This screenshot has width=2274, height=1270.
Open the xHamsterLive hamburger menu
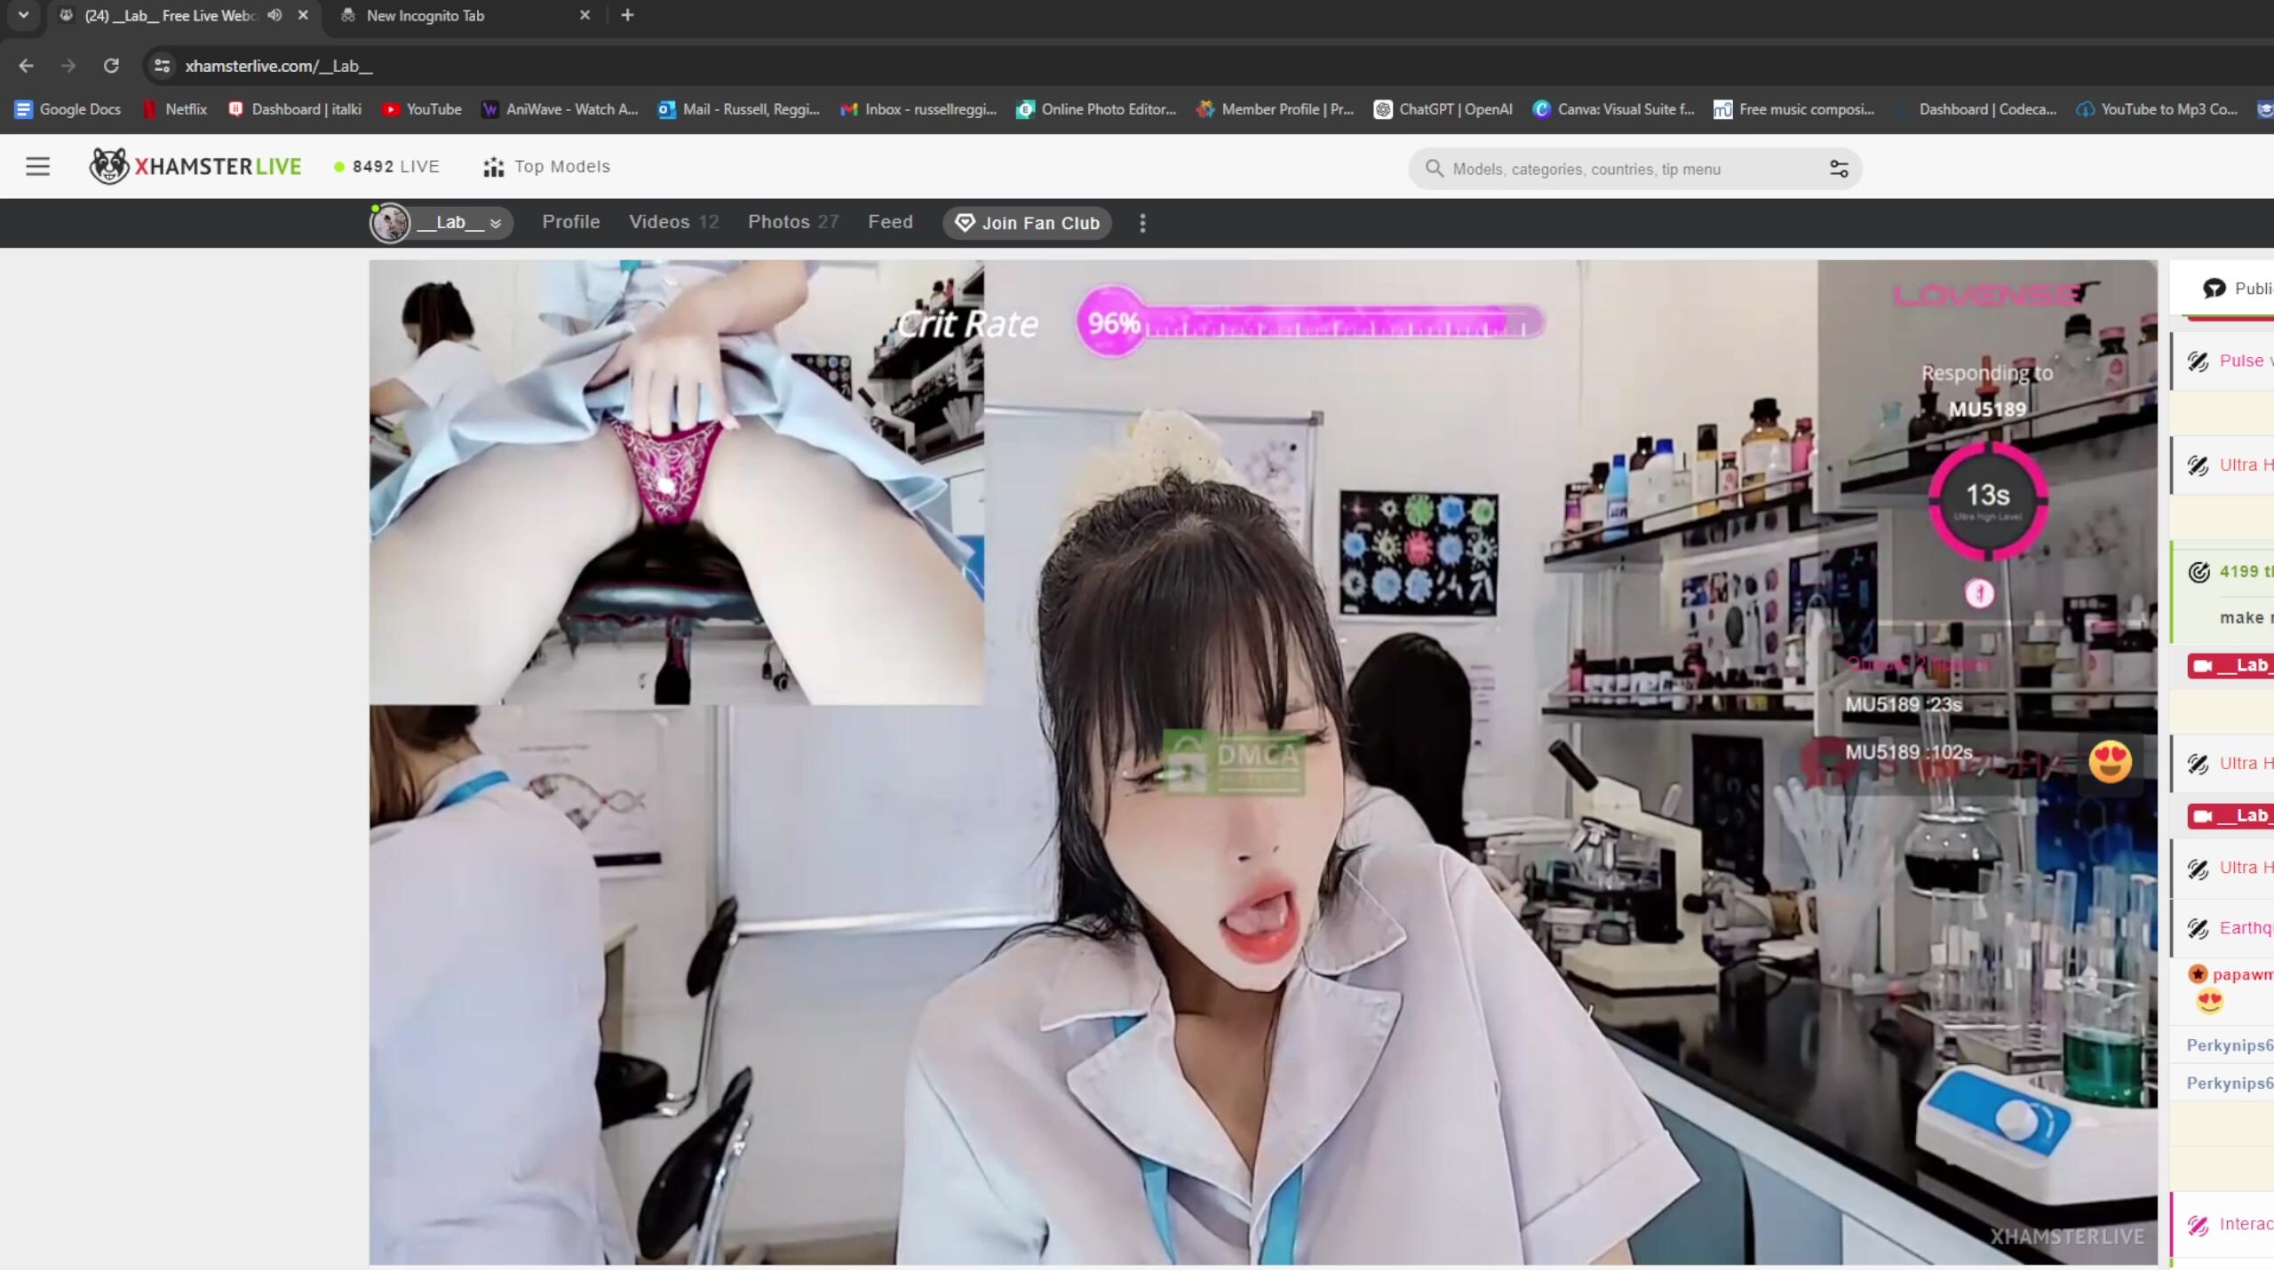(37, 166)
